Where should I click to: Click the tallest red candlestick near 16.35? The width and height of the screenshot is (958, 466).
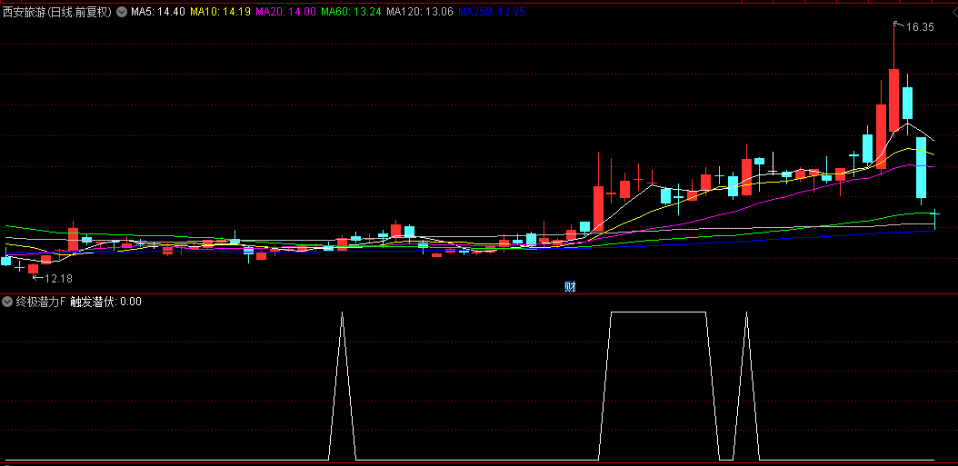(893, 100)
